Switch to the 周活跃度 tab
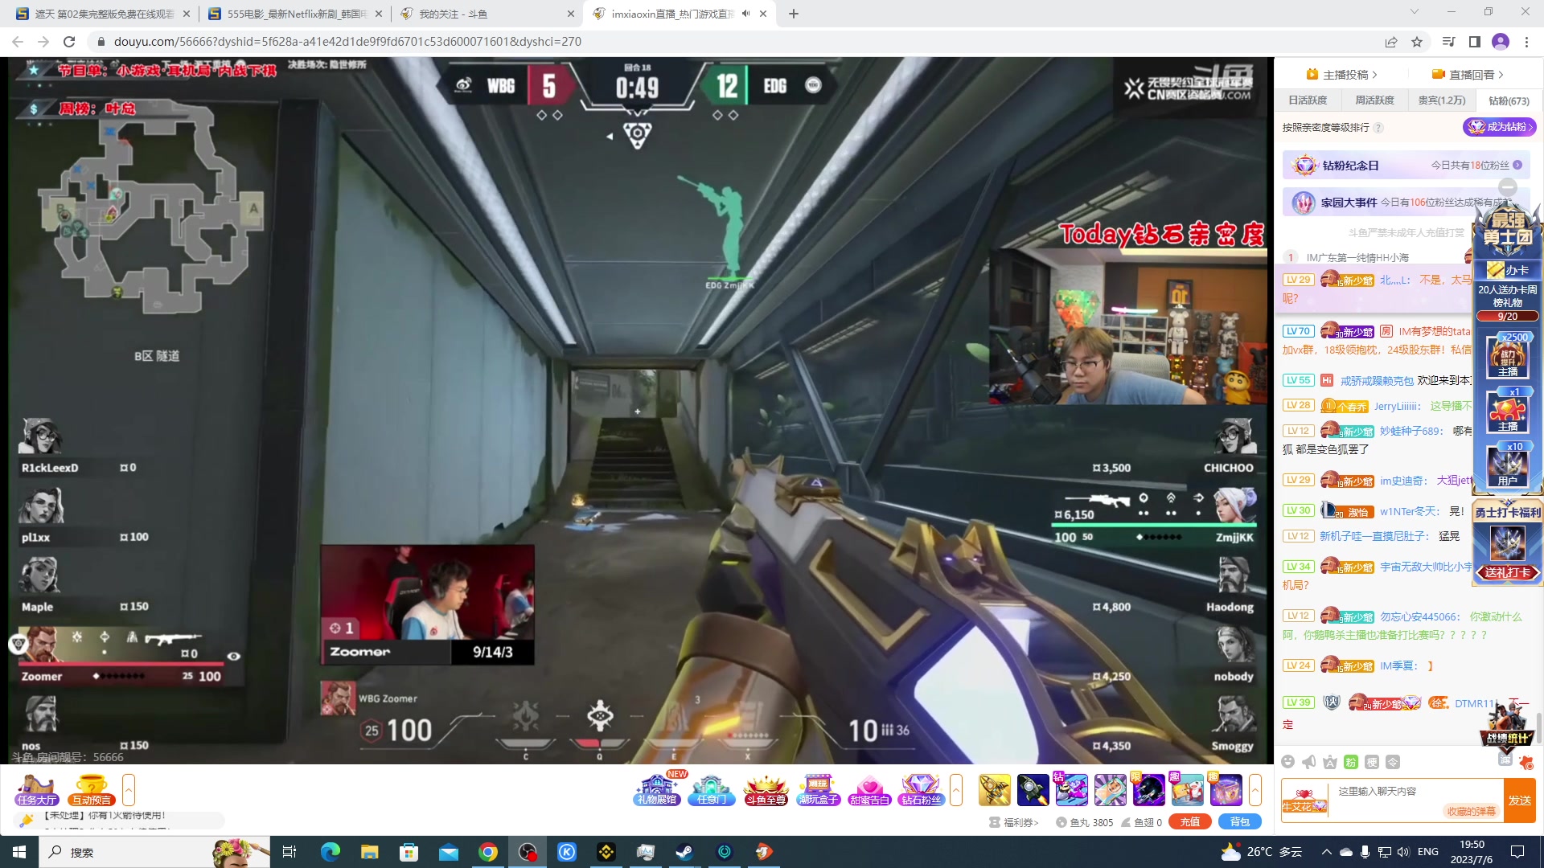 point(1374,100)
